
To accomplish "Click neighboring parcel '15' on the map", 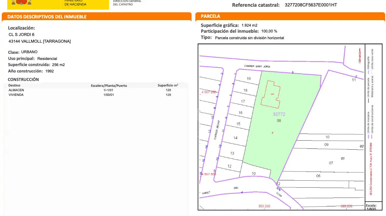I will click(x=238, y=124).
